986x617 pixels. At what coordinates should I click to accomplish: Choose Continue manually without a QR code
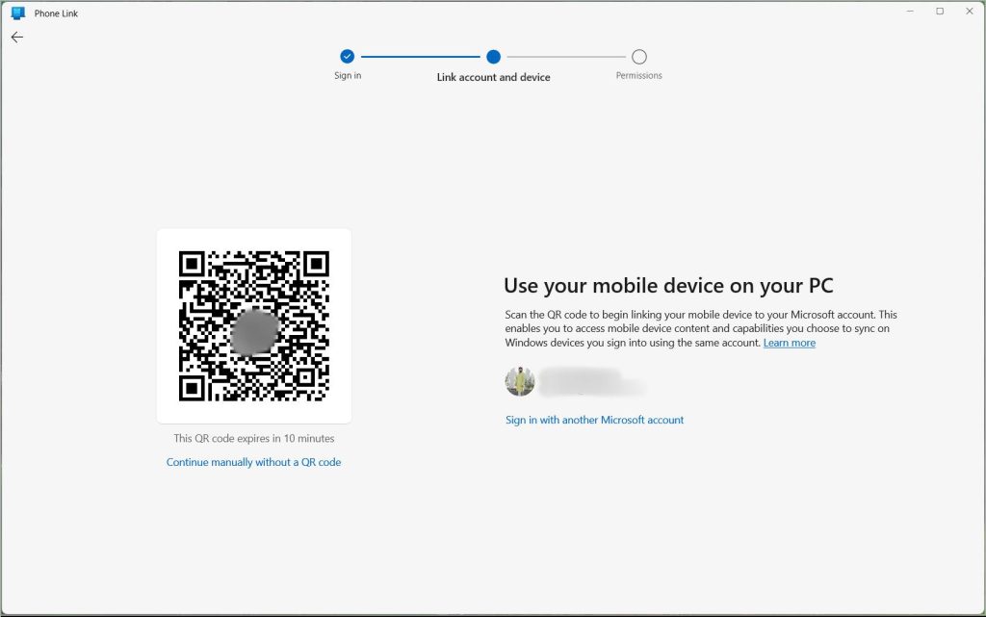pos(253,461)
